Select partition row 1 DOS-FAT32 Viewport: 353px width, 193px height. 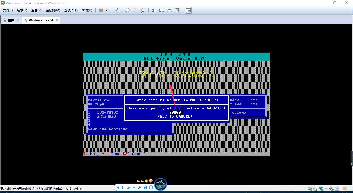tap(103, 112)
